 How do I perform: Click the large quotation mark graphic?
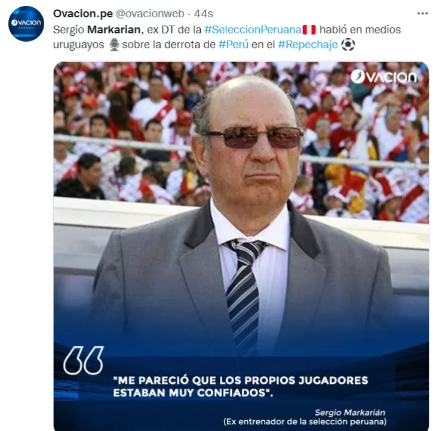coord(84,361)
